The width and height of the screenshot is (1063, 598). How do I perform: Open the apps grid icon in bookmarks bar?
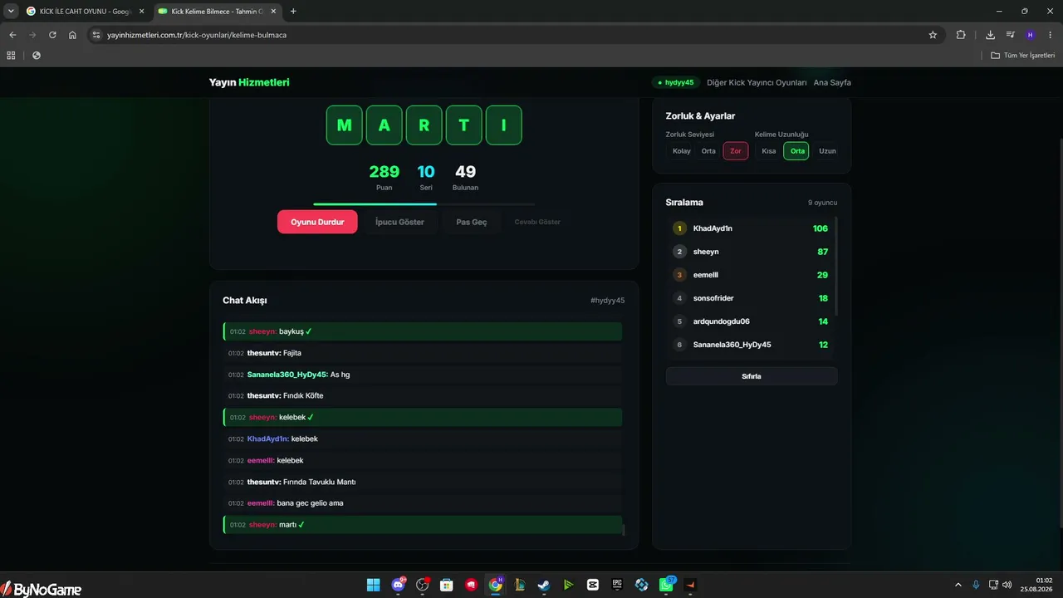click(11, 56)
